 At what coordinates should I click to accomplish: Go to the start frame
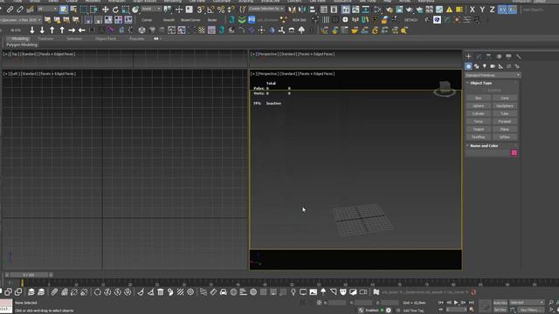coord(441,303)
